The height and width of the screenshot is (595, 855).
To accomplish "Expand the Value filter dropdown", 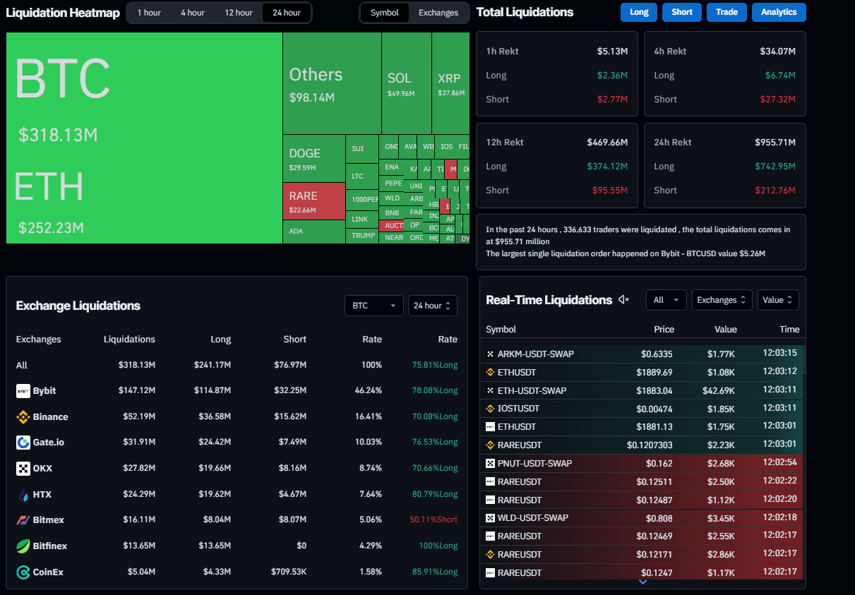I will tap(778, 300).
